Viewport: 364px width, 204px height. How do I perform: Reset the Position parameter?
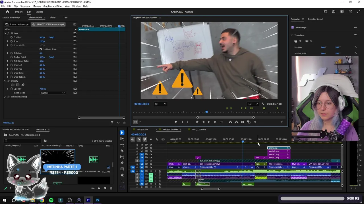[x=75, y=37]
